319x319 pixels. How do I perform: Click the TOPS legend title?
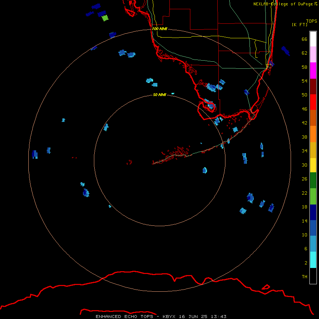[x=312, y=21]
